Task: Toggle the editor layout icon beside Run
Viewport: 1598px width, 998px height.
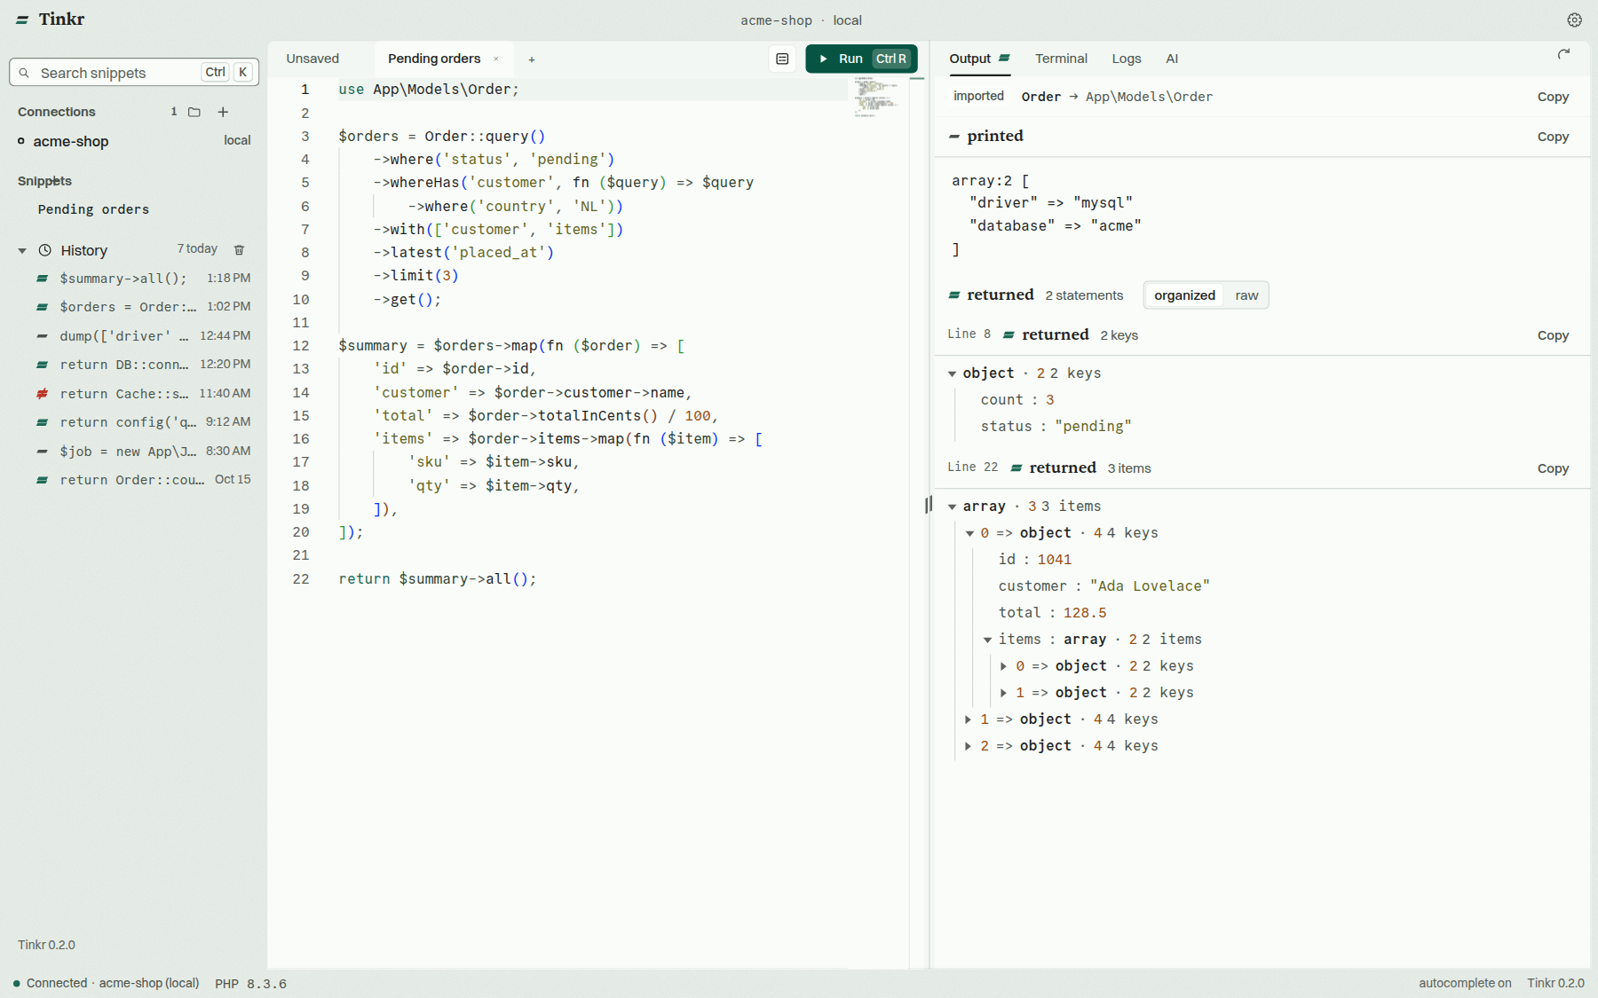Action: coord(782,59)
